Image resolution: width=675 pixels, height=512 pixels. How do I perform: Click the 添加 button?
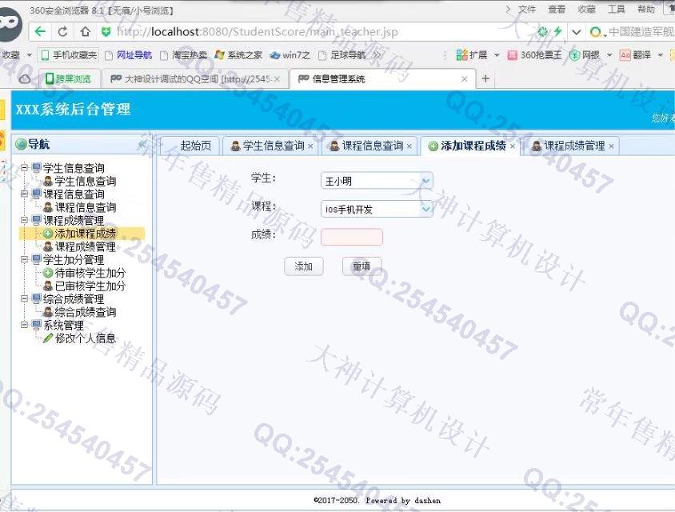click(303, 266)
